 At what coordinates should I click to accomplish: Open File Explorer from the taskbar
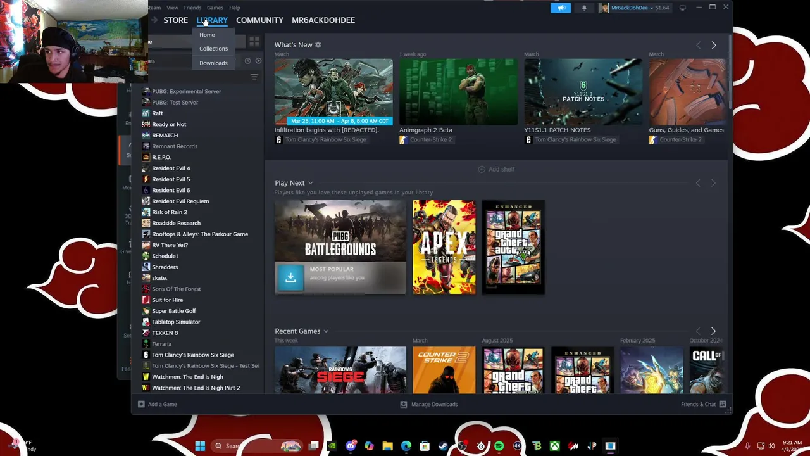tap(387, 446)
